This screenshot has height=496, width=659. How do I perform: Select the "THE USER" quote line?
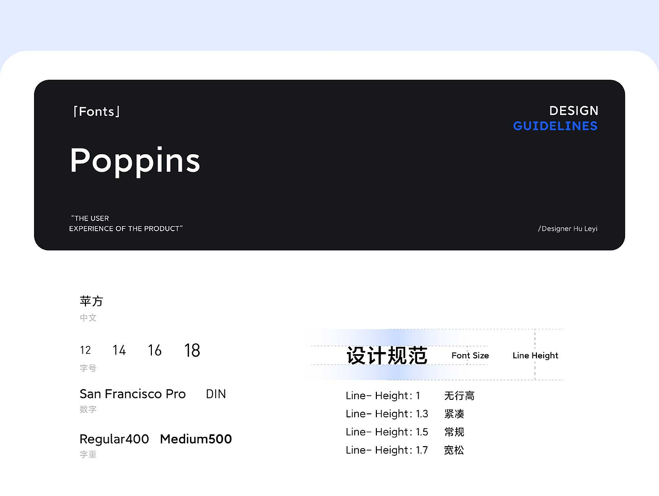(x=90, y=218)
